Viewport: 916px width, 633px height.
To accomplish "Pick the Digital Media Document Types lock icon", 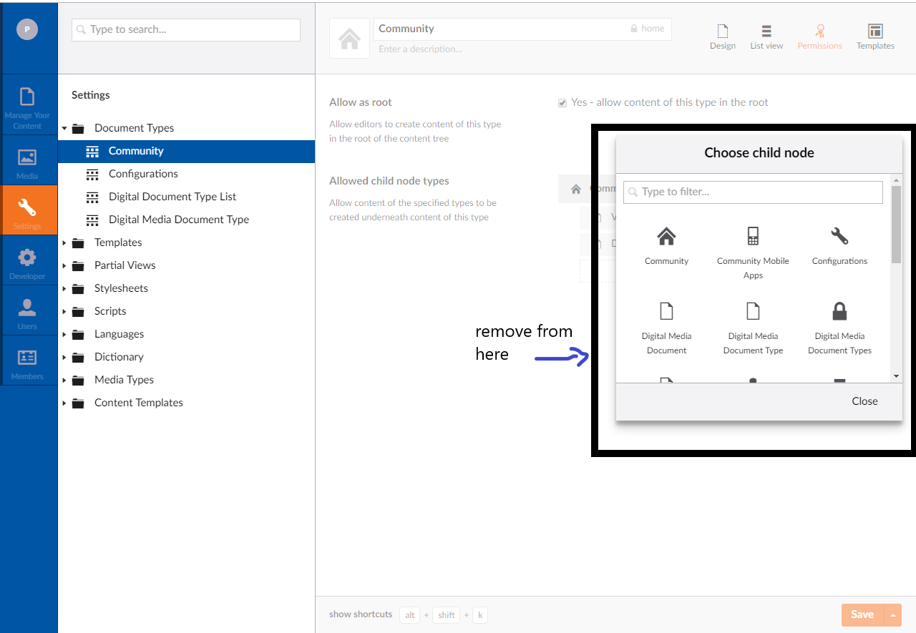I will 839,311.
